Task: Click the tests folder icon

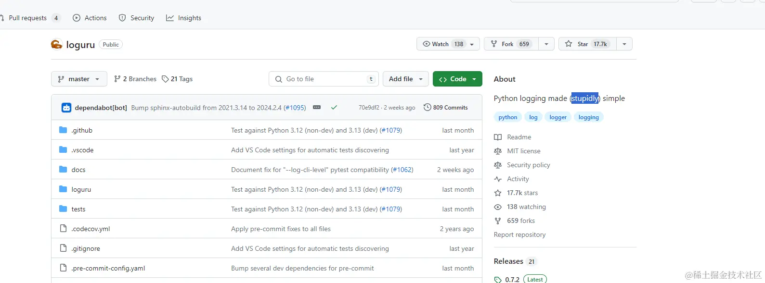Action: (63, 209)
